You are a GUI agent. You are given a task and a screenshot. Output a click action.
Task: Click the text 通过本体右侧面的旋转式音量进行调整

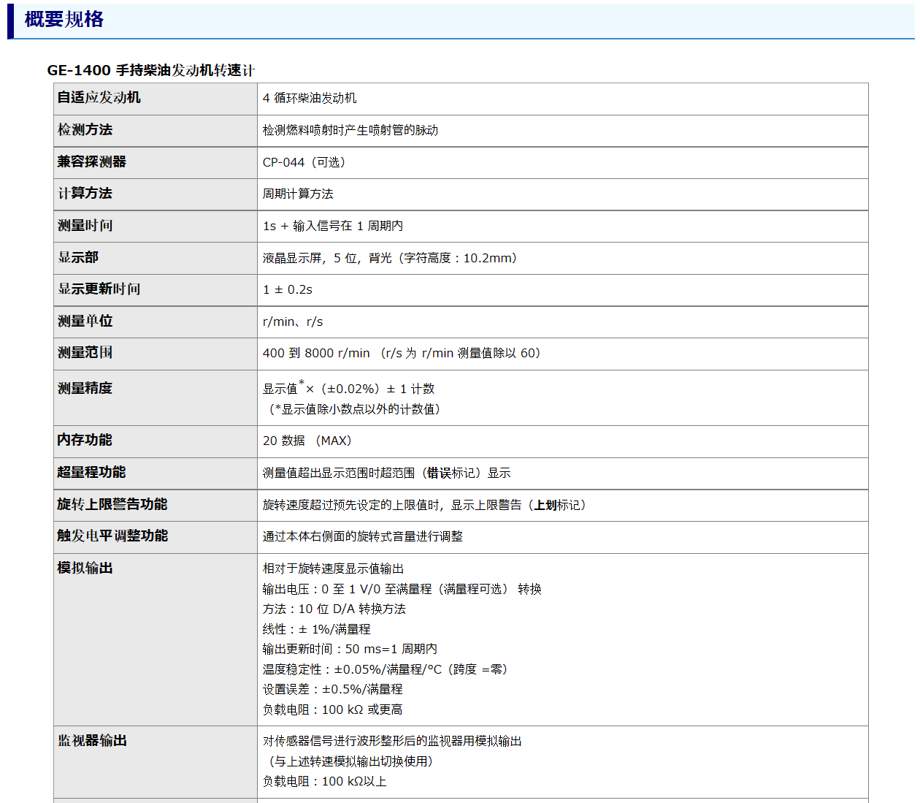tap(363, 536)
